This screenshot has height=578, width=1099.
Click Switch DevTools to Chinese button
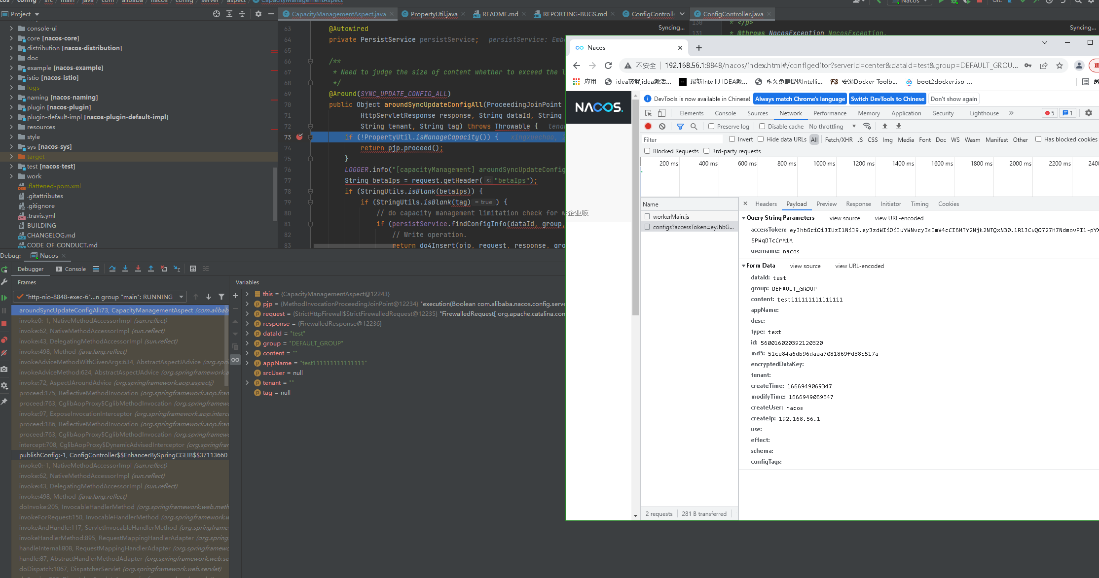tap(887, 99)
